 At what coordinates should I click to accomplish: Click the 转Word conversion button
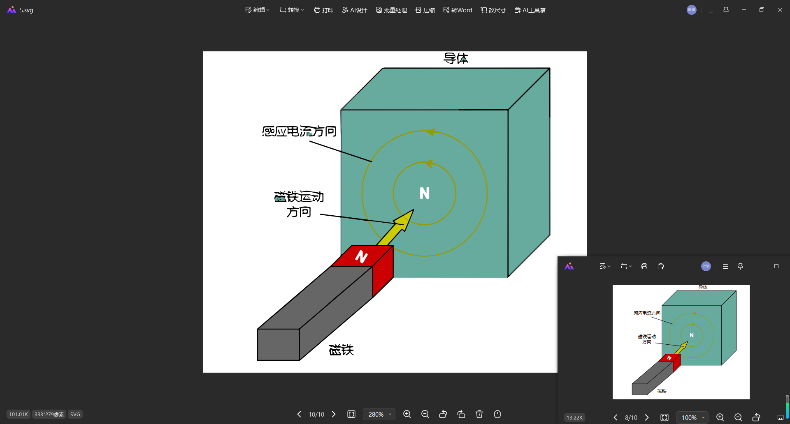click(458, 10)
